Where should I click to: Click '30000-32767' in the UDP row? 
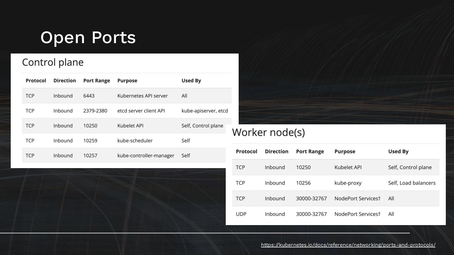311,214
